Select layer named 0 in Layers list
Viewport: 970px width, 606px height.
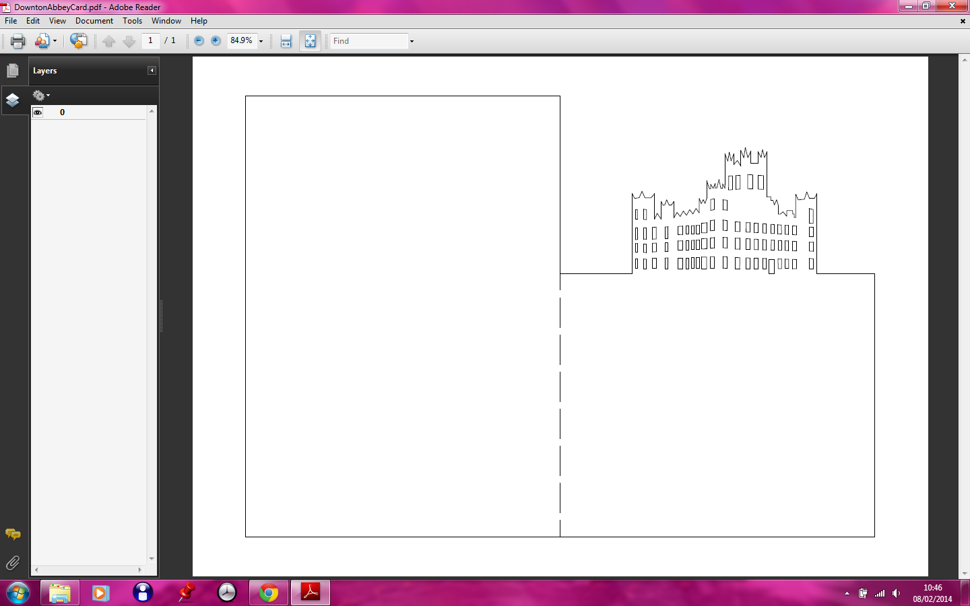pos(63,112)
